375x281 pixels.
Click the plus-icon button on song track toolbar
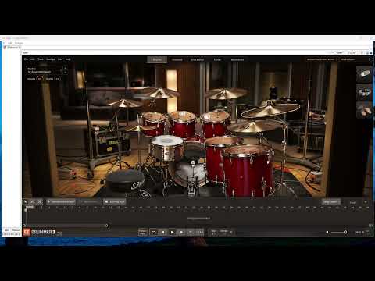(61, 202)
